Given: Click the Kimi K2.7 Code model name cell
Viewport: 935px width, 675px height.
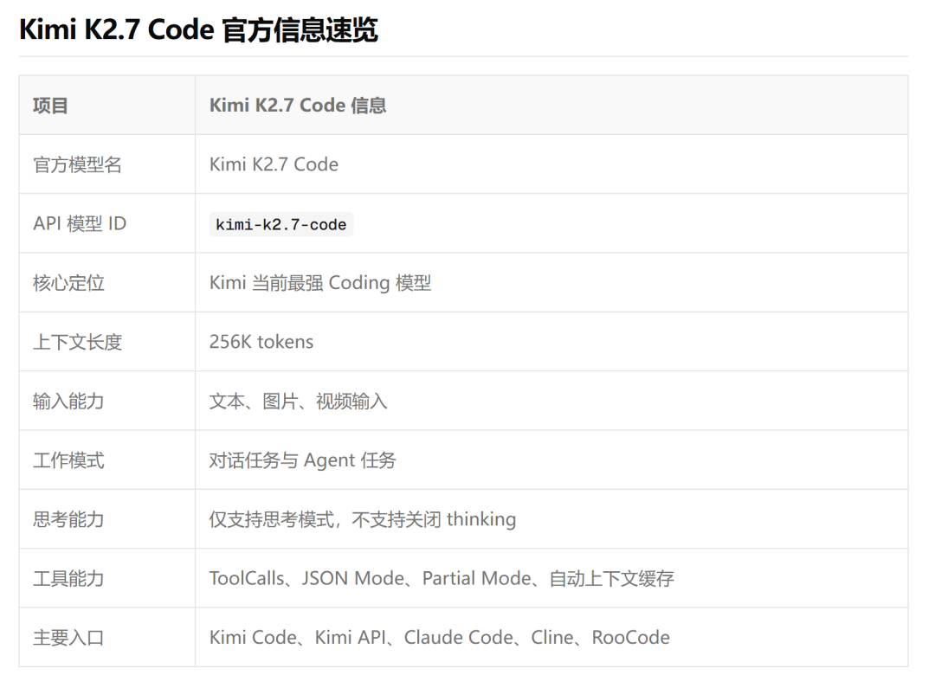Looking at the screenshot, I should click(274, 164).
